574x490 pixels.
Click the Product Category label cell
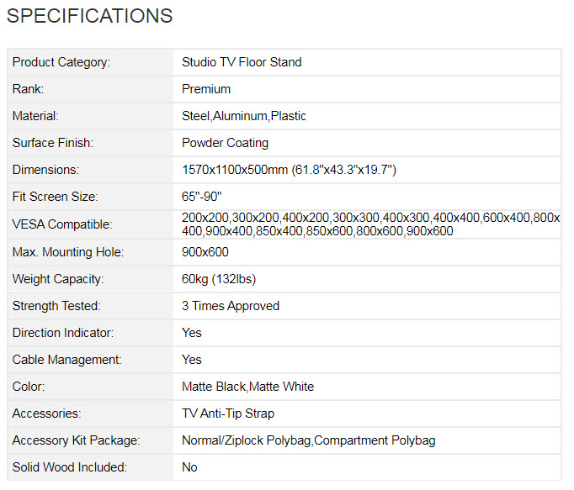click(x=61, y=62)
